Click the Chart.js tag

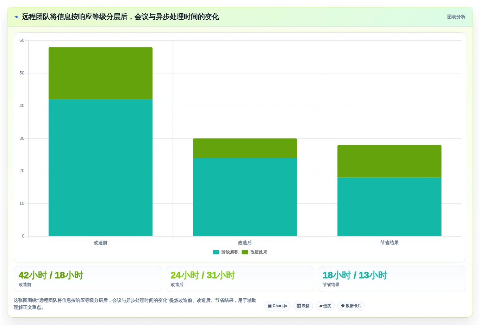coord(278,306)
